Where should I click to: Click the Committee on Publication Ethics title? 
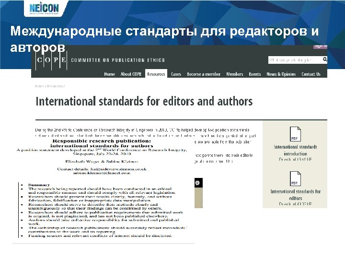point(118,60)
